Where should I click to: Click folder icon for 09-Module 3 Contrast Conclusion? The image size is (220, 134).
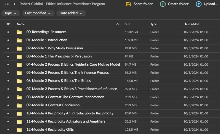pos(19,105)
